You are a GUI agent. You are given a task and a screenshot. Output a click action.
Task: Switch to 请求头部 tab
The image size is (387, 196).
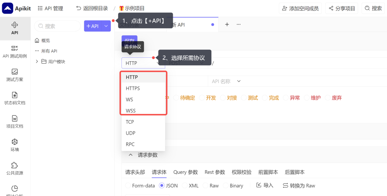pyautogui.click(x=135, y=172)
